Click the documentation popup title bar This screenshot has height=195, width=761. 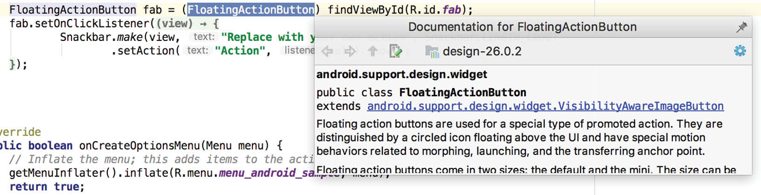(522, 27)
